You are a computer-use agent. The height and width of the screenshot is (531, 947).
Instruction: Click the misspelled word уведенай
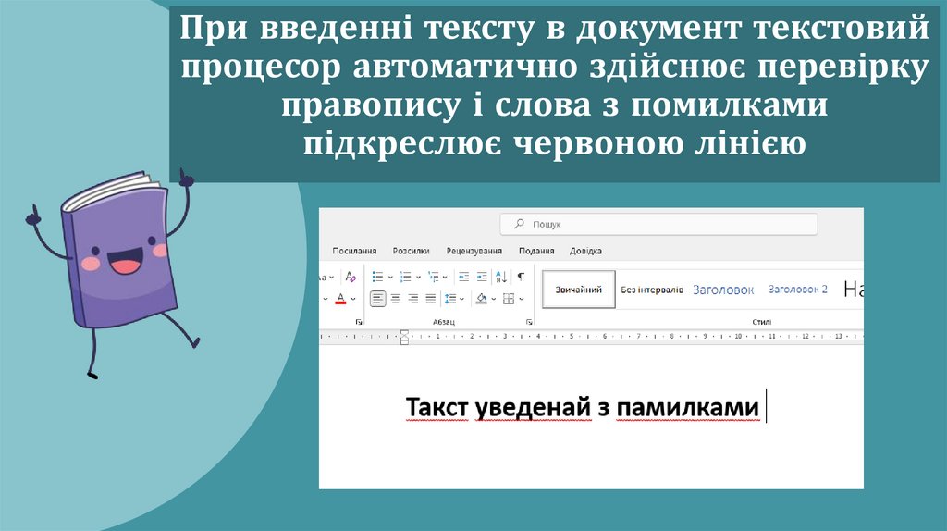coord(533,408)
